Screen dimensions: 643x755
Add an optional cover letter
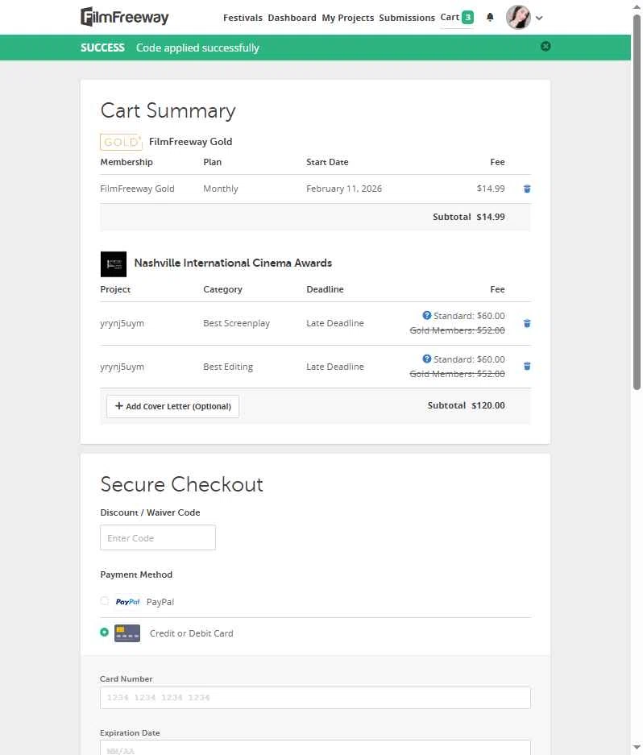coord(172,406)
